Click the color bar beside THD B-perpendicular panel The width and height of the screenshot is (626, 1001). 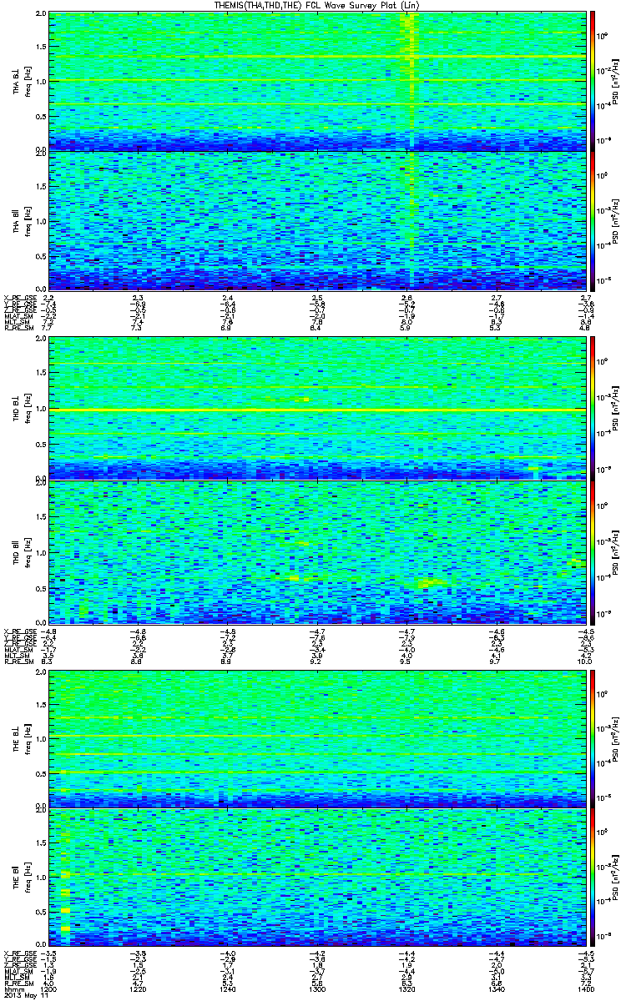(592, 408)
